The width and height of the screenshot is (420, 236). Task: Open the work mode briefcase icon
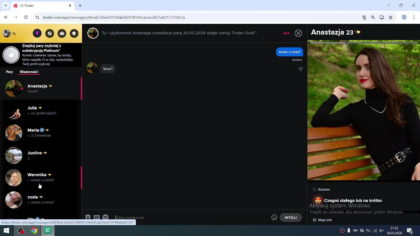pyautogui.click(x=62, y=33)
